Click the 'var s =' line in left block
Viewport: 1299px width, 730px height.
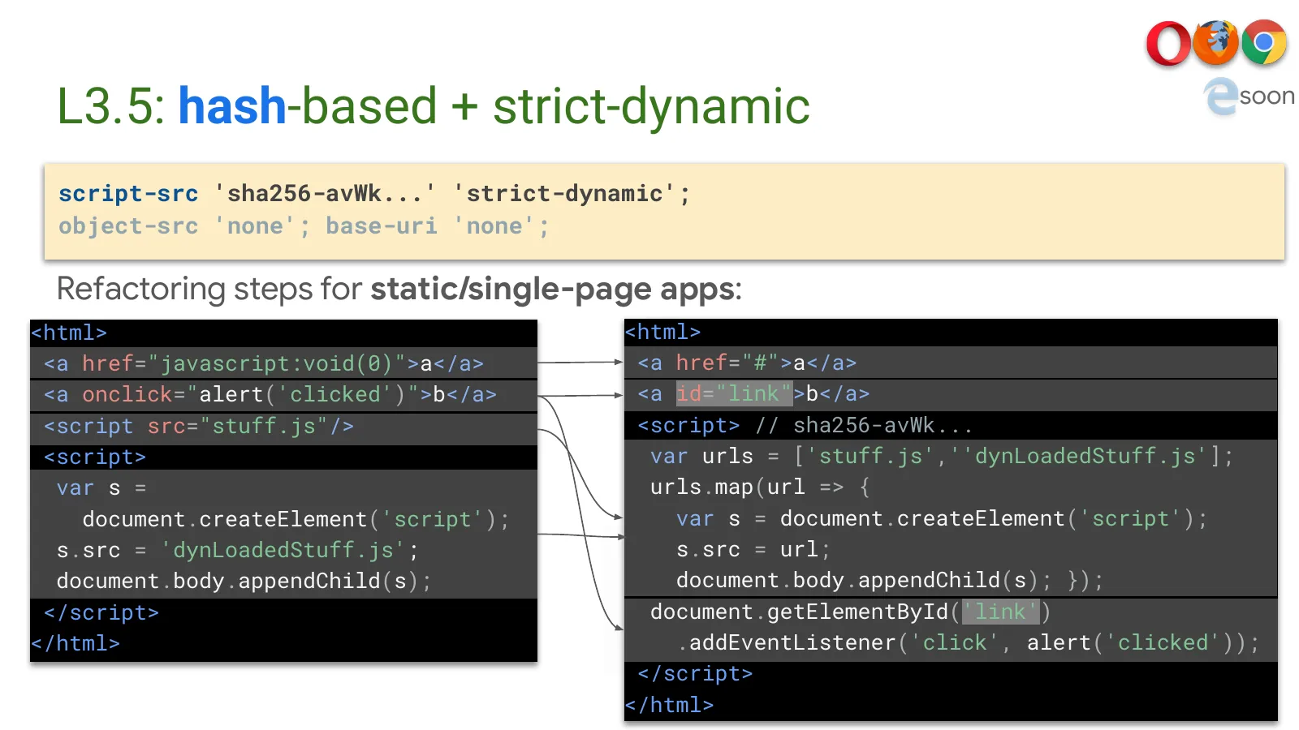(101, 488)
